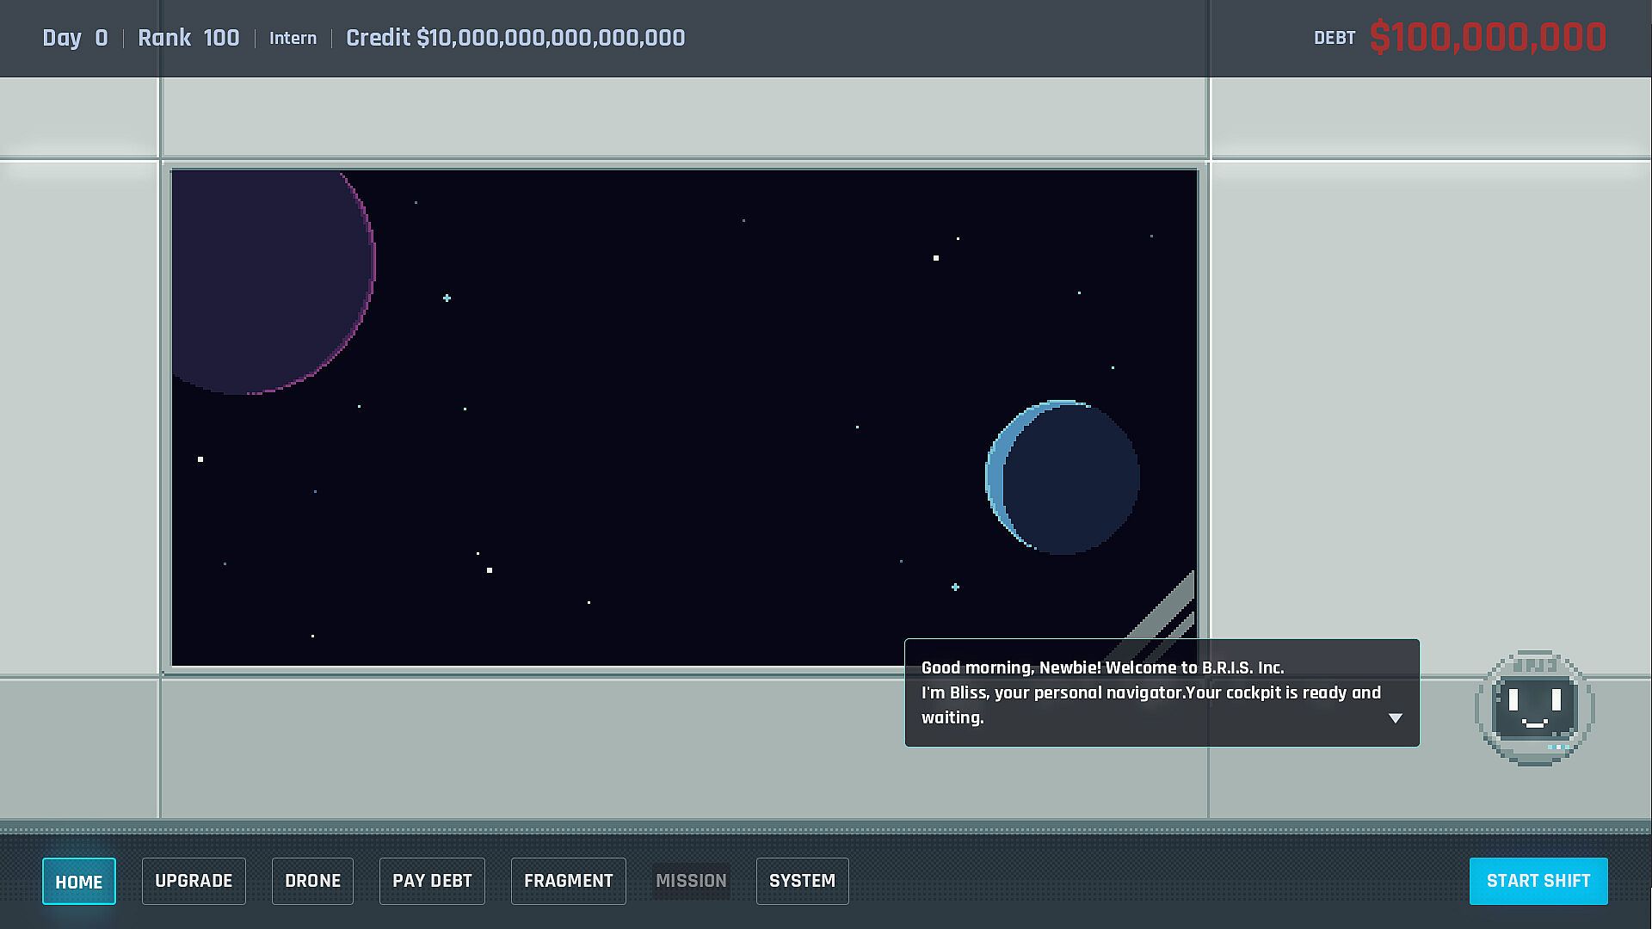Click the DEBT label text
Viewport: 1652px width, 929px height.
[x=1334, y=38]
